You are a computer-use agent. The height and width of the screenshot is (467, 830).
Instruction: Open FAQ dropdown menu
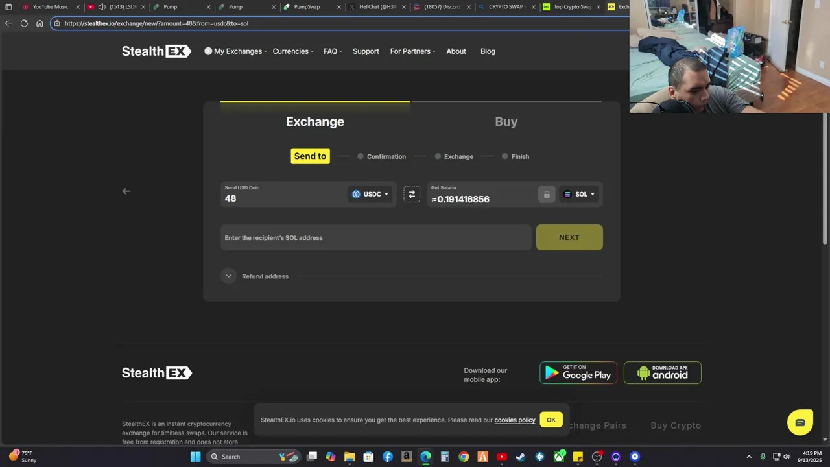(333, 51)
